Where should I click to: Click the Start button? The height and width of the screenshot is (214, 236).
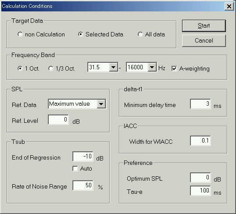204,26
